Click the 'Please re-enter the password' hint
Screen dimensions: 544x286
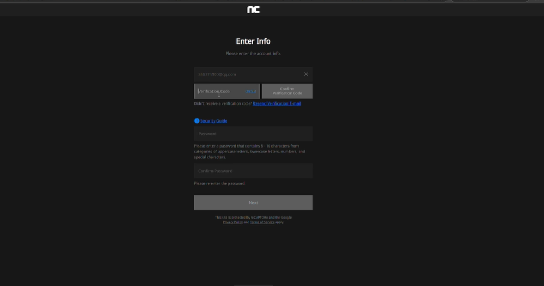tap(220, 184)
